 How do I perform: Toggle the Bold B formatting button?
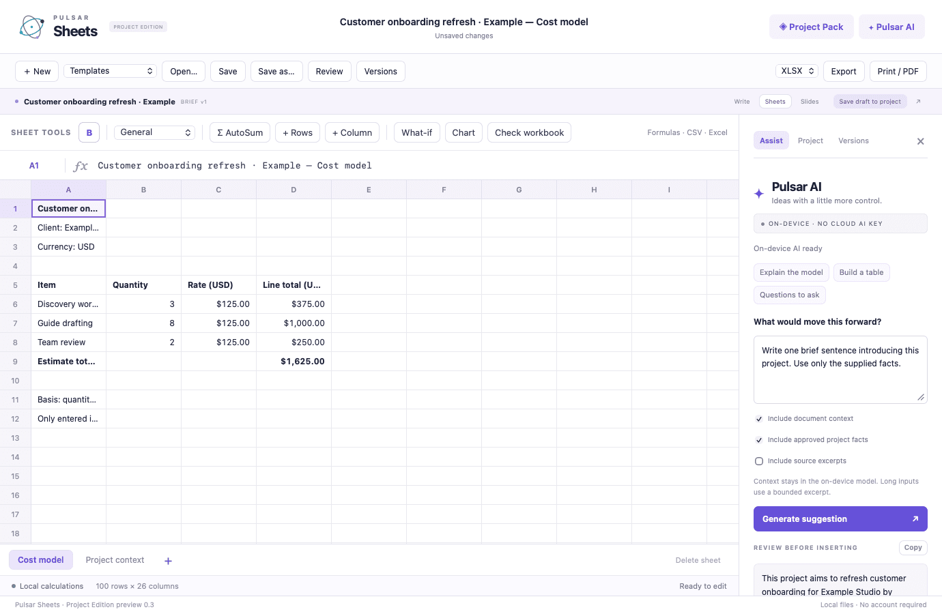pos(89,132)
